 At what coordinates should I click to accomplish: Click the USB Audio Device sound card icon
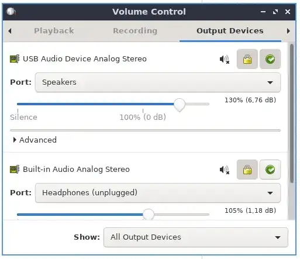pos(15,59)
